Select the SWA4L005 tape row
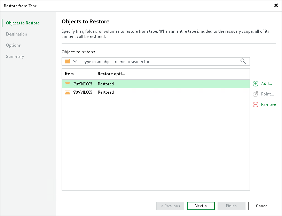 [156, 92]
